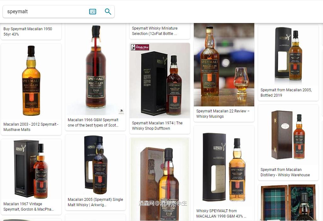The height and width of the screenshot is (221, 323).
Task: Open Whisky SPEYMALT from MACALLAN 1998 caption
Action: (221, 213)
